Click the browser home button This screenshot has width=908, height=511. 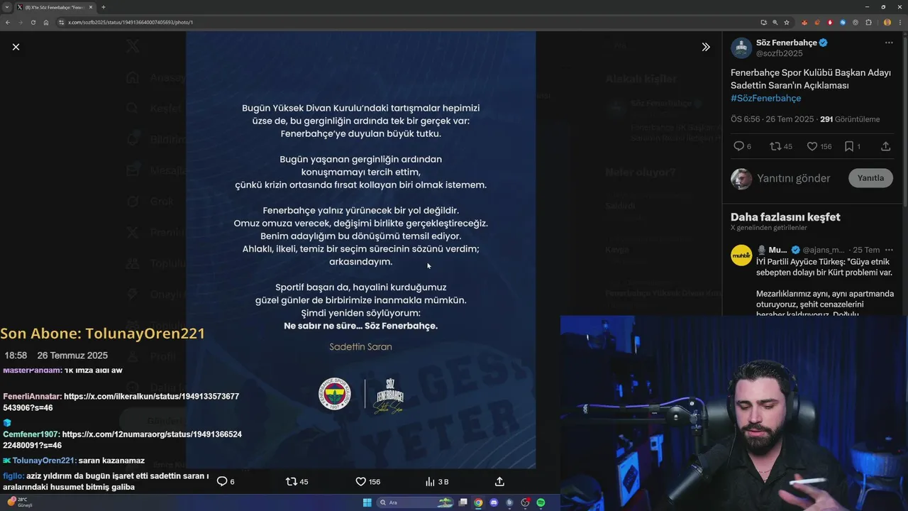(x=46, y=22)
